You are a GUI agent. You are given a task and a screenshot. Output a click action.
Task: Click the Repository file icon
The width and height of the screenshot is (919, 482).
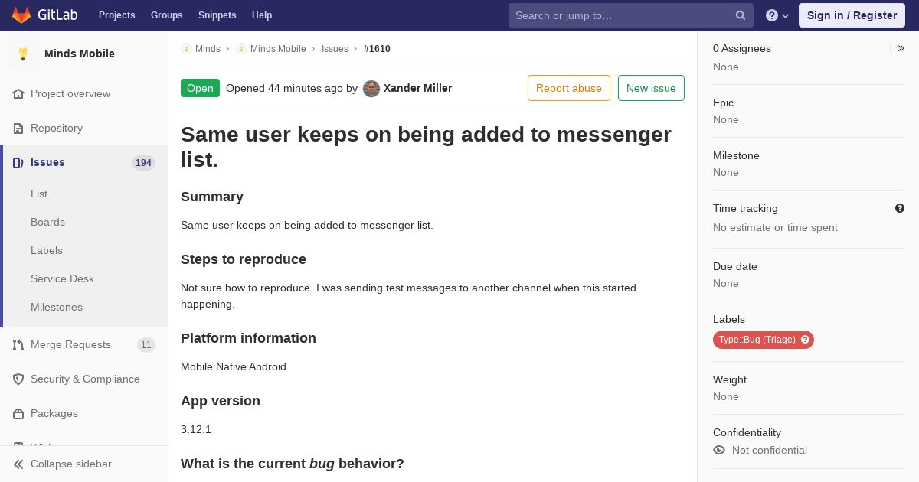18,128
